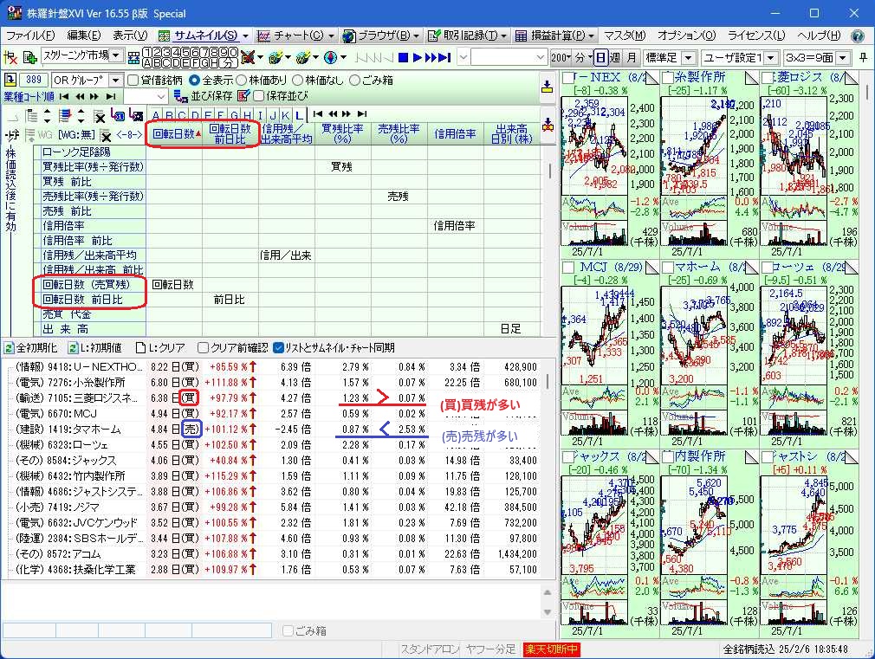
Task: Click last-record arrow next to 業種コード順
Action: (111, 96)
